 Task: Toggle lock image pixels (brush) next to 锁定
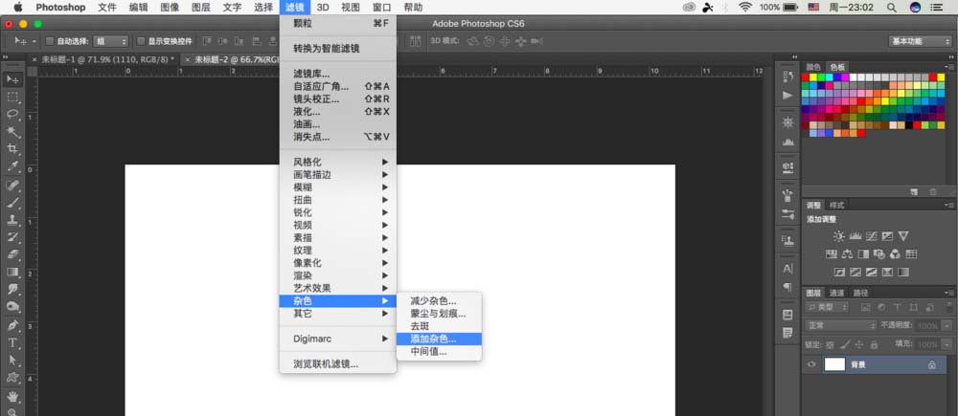(844, 344)
